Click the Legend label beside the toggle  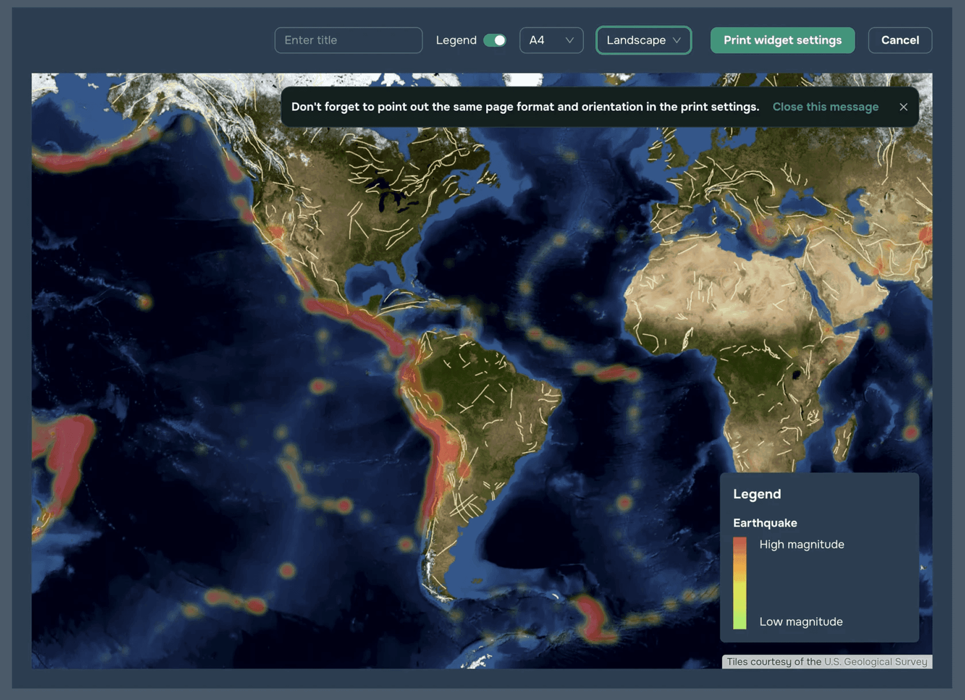tap(456, 40)
